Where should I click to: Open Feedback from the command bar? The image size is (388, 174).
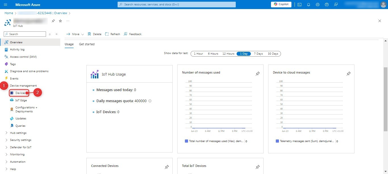click(132, 34)
